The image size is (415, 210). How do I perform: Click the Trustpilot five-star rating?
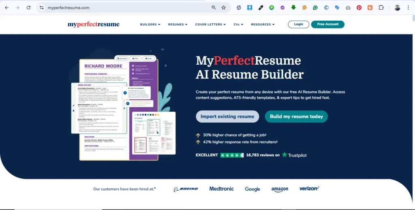(x=232, y=155)
